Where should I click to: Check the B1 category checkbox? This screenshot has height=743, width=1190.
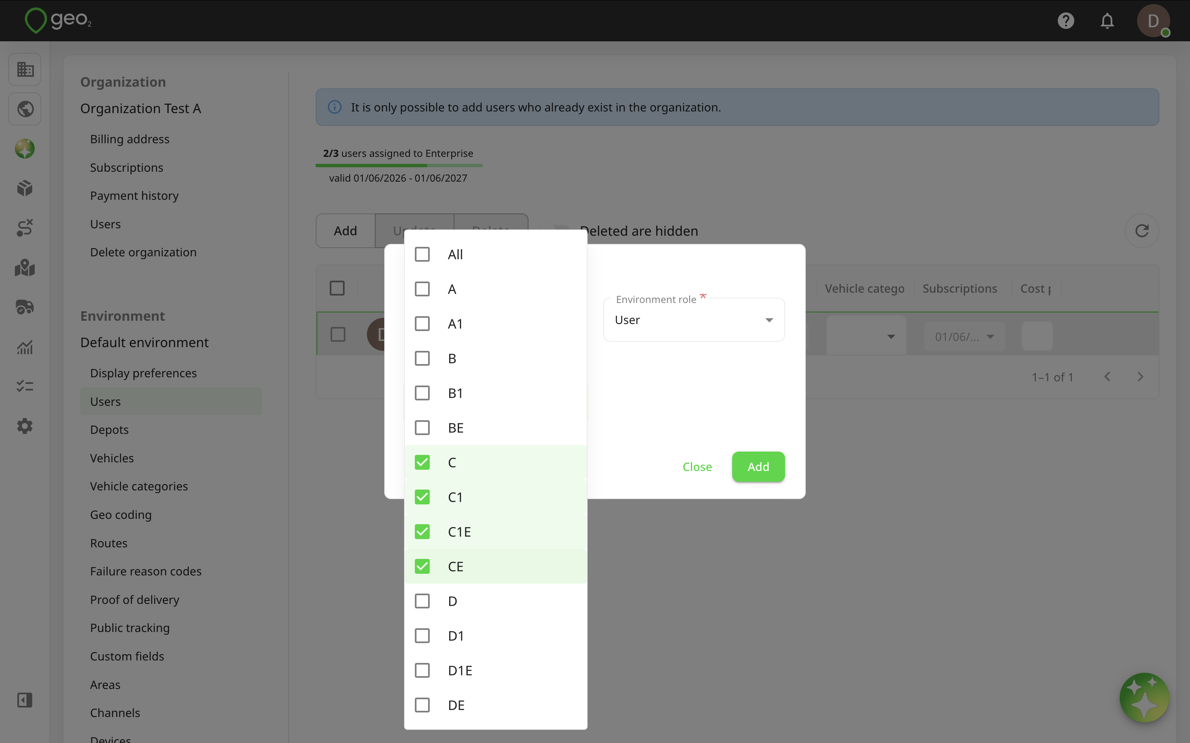(422, 393)
